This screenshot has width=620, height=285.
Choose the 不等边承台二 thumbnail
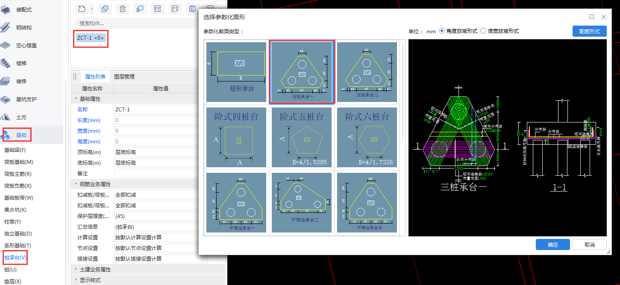coord(302,202)
